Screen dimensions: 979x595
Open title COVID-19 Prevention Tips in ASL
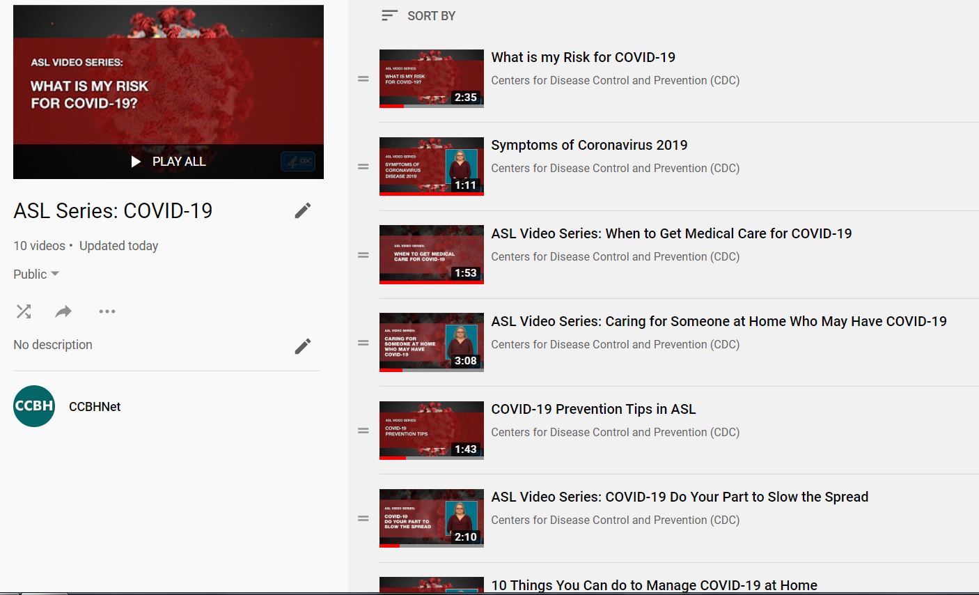593,409
